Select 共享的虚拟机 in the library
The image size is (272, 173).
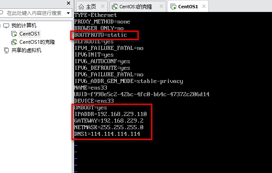pos(26,50)
